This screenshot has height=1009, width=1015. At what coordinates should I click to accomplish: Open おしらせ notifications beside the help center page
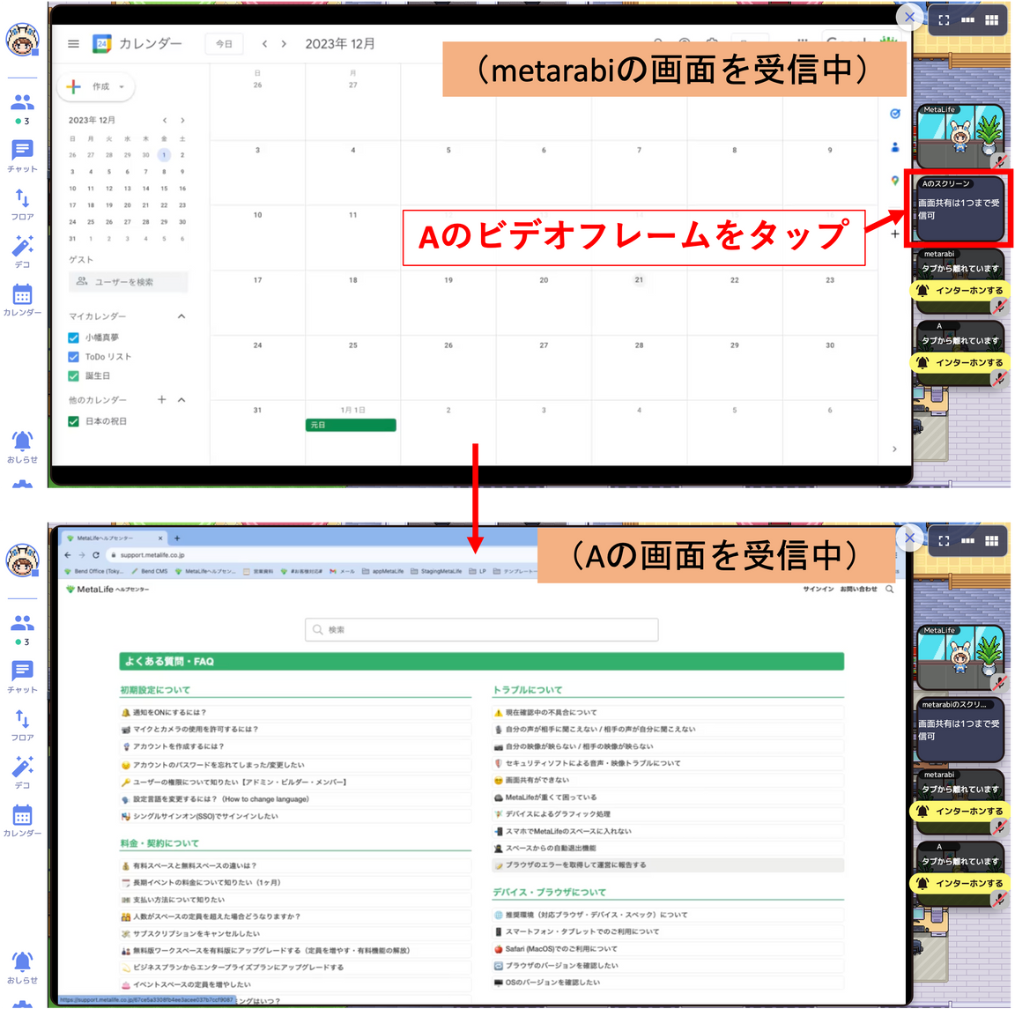pyautogui.click(x=22, y=968)
